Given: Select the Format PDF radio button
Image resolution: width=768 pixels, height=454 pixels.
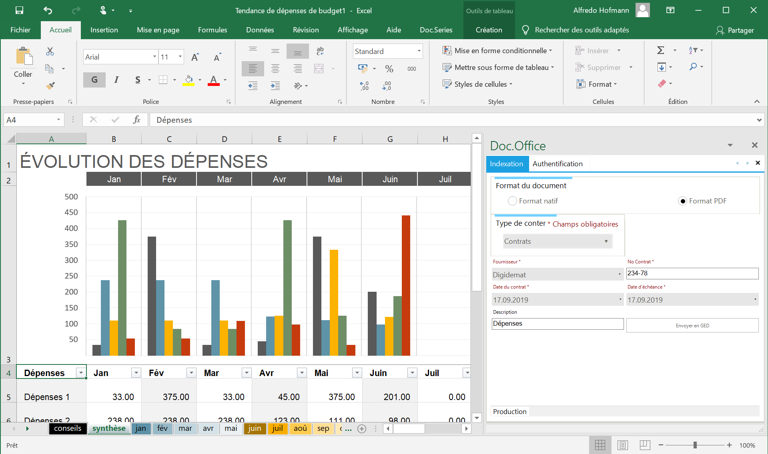Looking at the screenshot, I should tap(682, 201).
